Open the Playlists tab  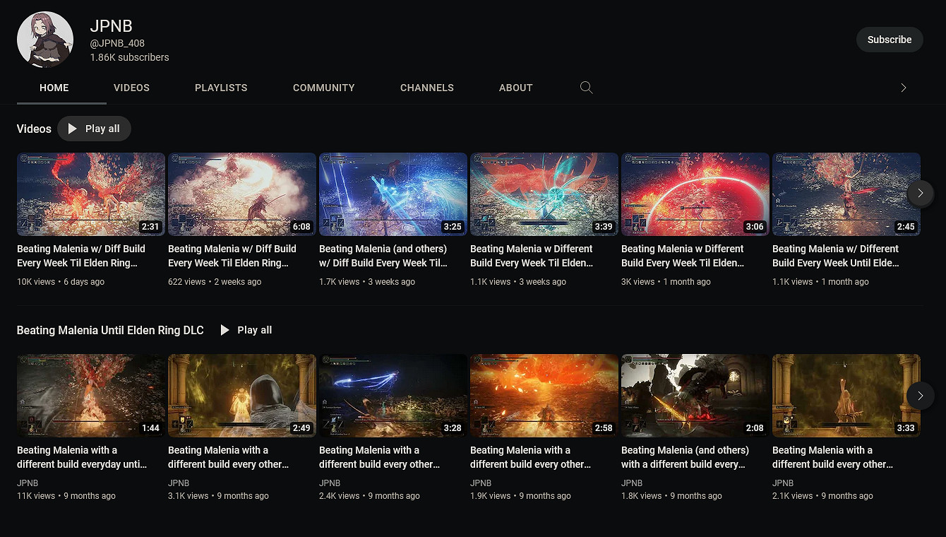coord(221,88)
